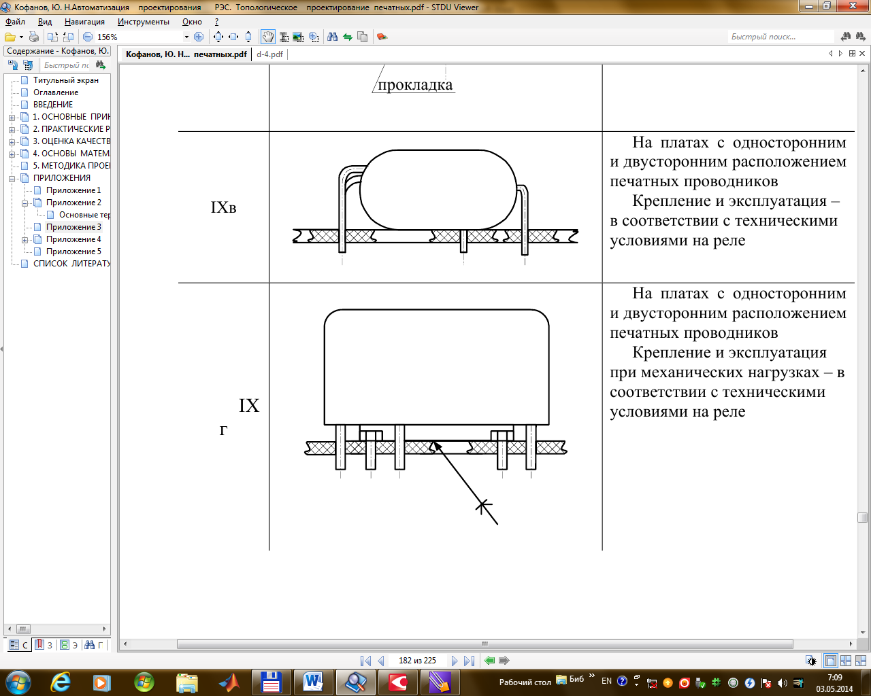This screenshot has height=696, width=871.
Task: Open file using the folder toolbar icon
Action: click(10, 37)
